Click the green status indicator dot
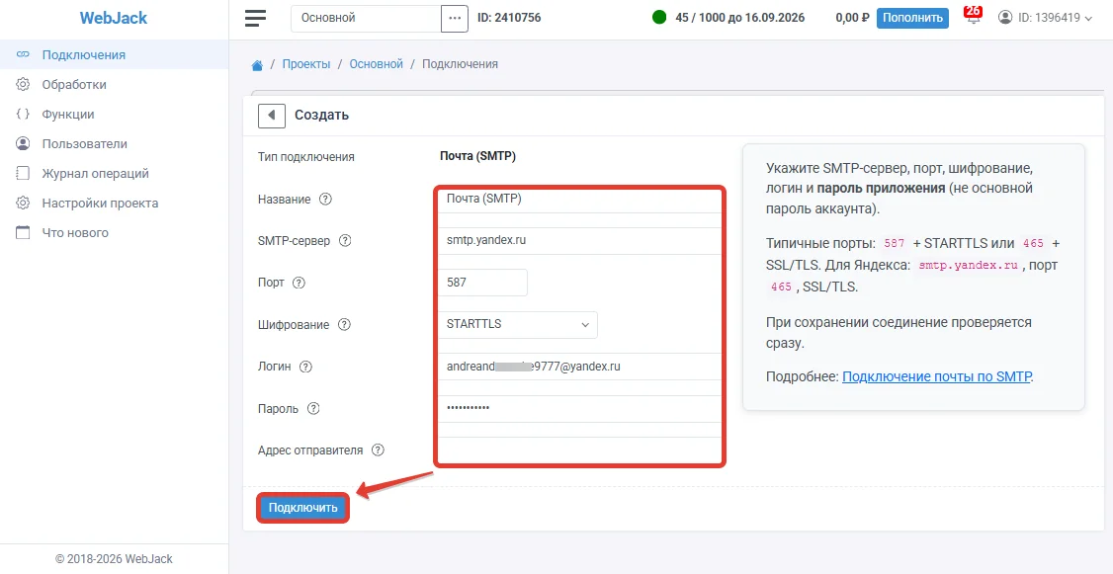The image size is (1113, 574). pyautogui.click(x=659, y=18)
